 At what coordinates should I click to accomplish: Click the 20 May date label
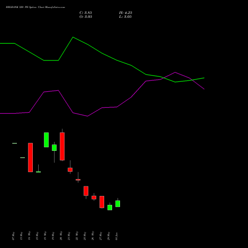tap(61, 236)
